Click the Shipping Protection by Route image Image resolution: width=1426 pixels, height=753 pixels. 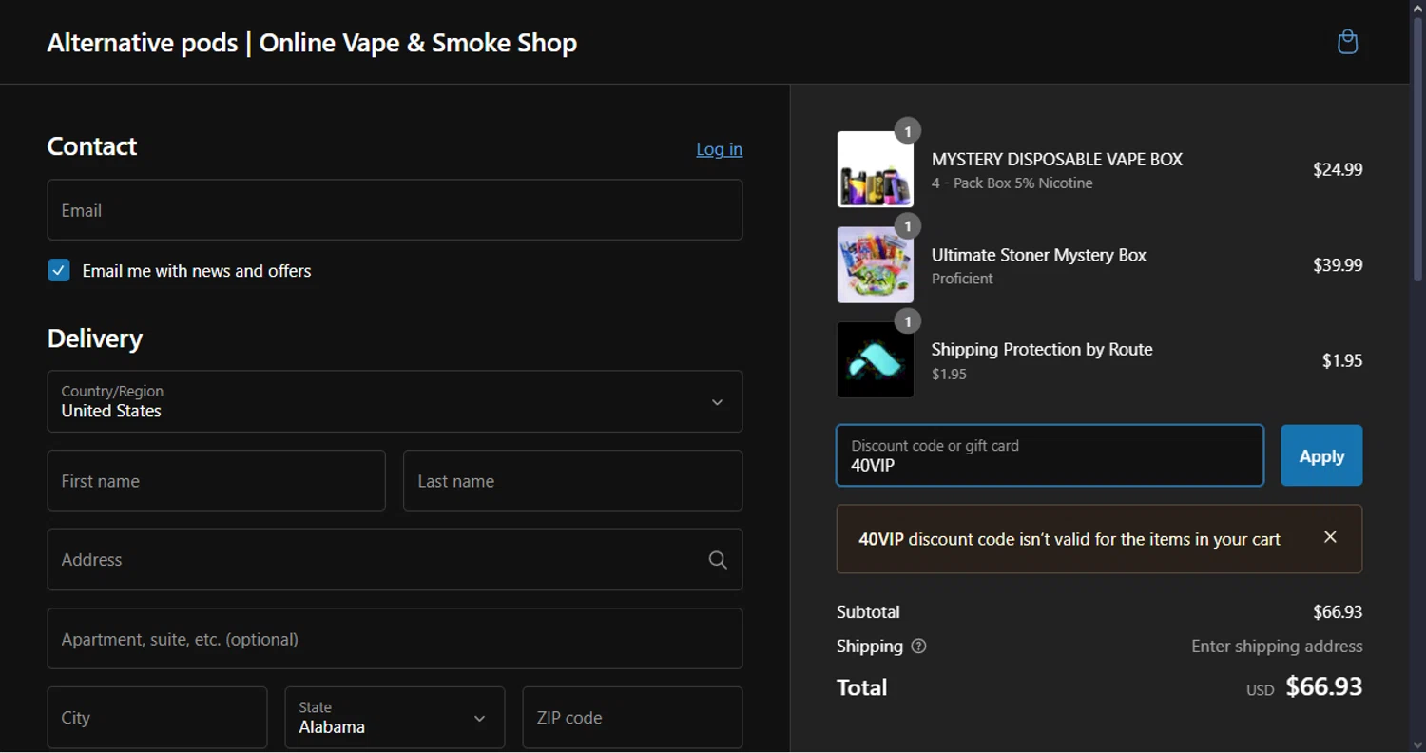(875, 359)
